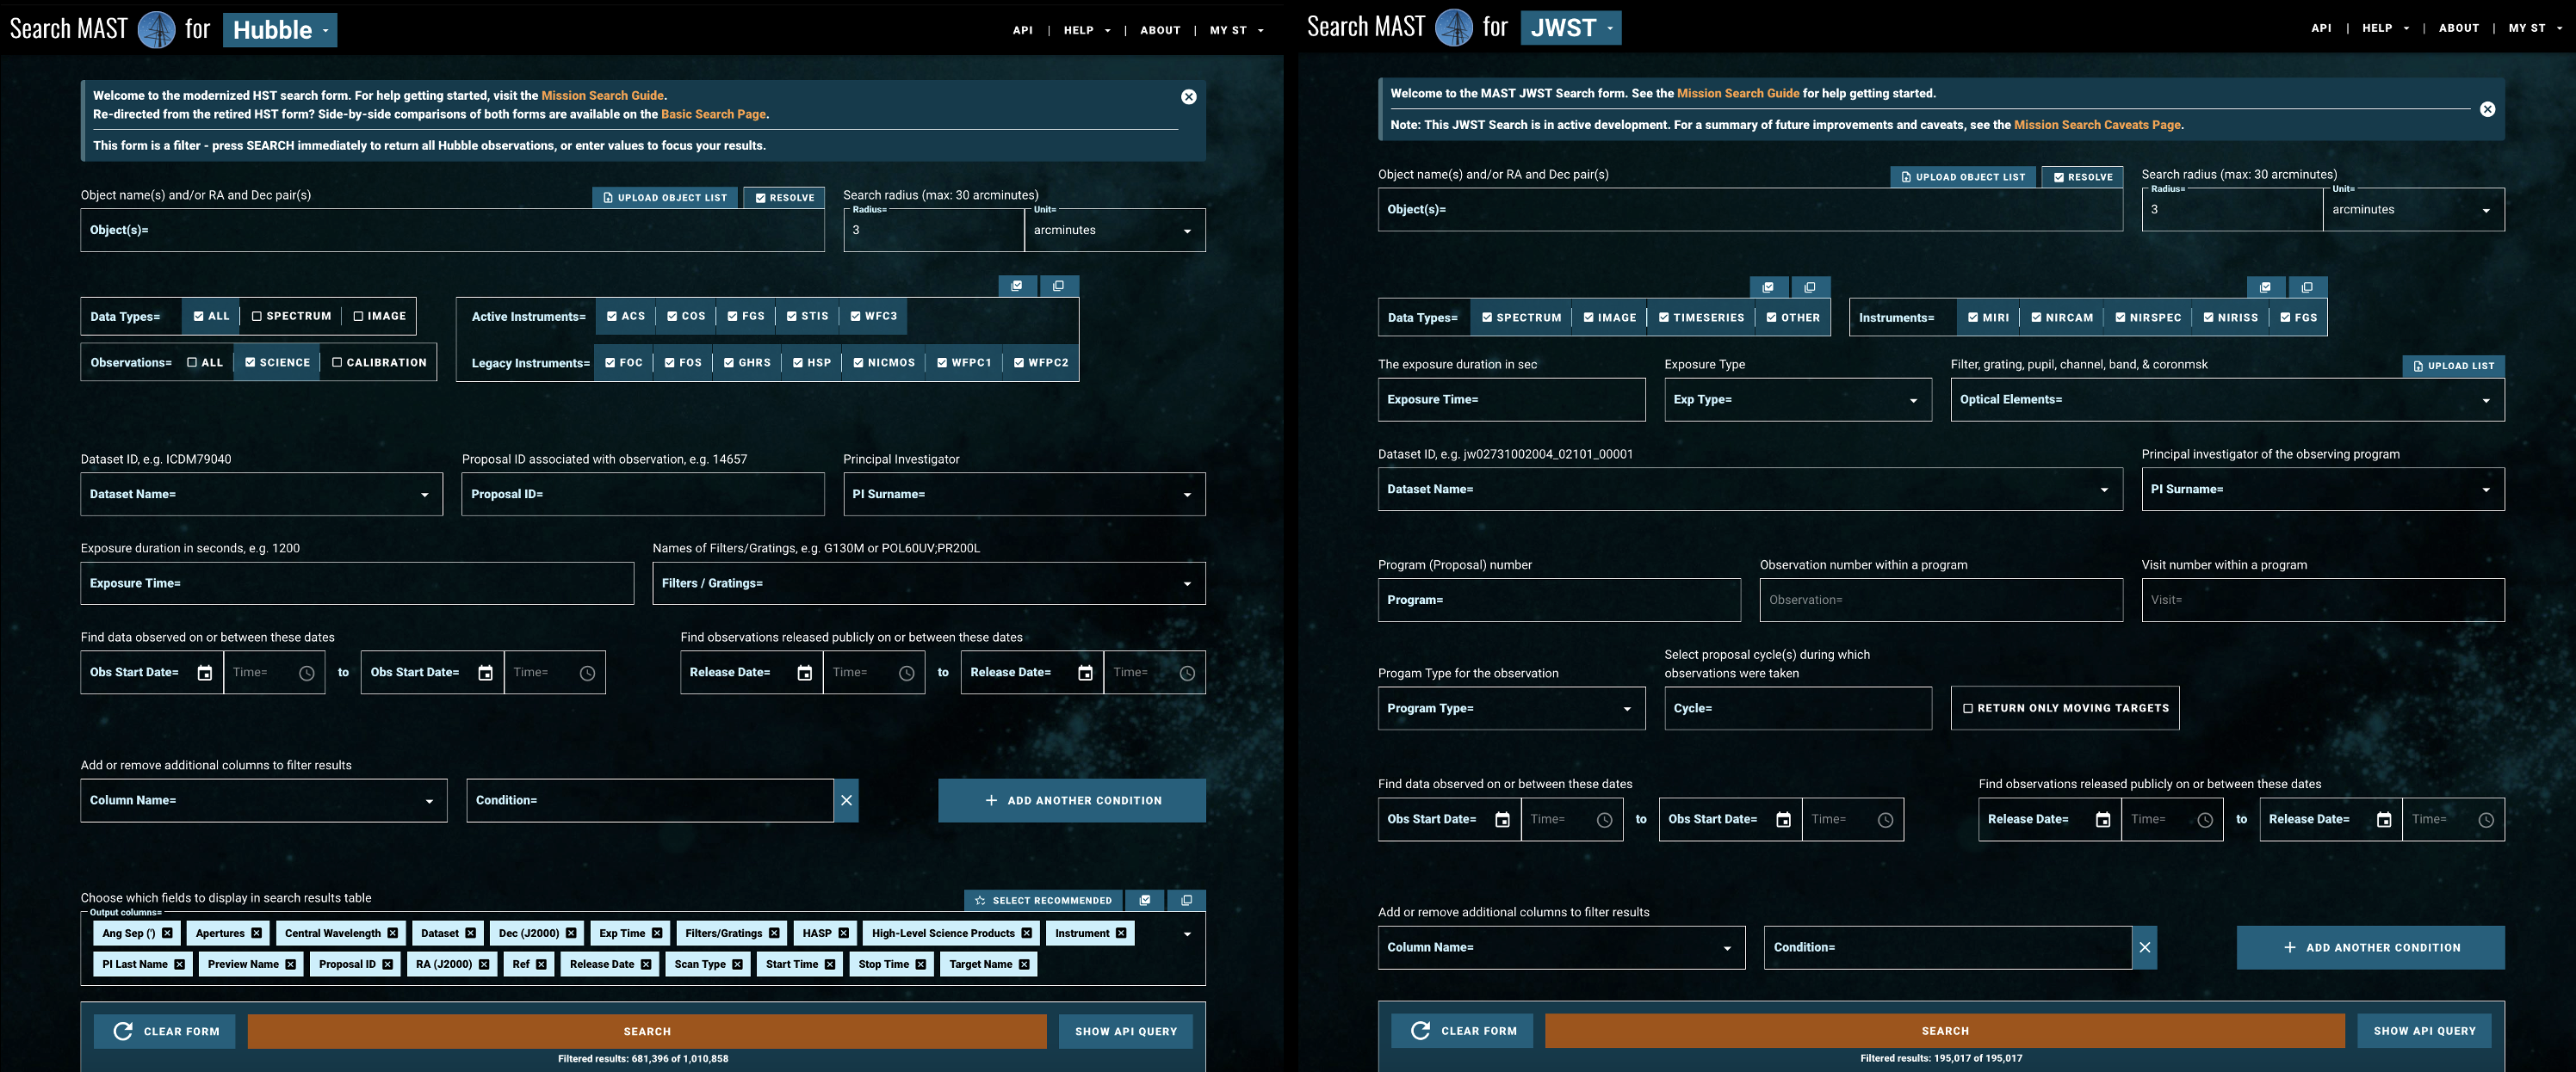This screenshot has height=1072, width=2576.
Task: Click the Hubble SEARCH button
Action: tap(647, 1031)
